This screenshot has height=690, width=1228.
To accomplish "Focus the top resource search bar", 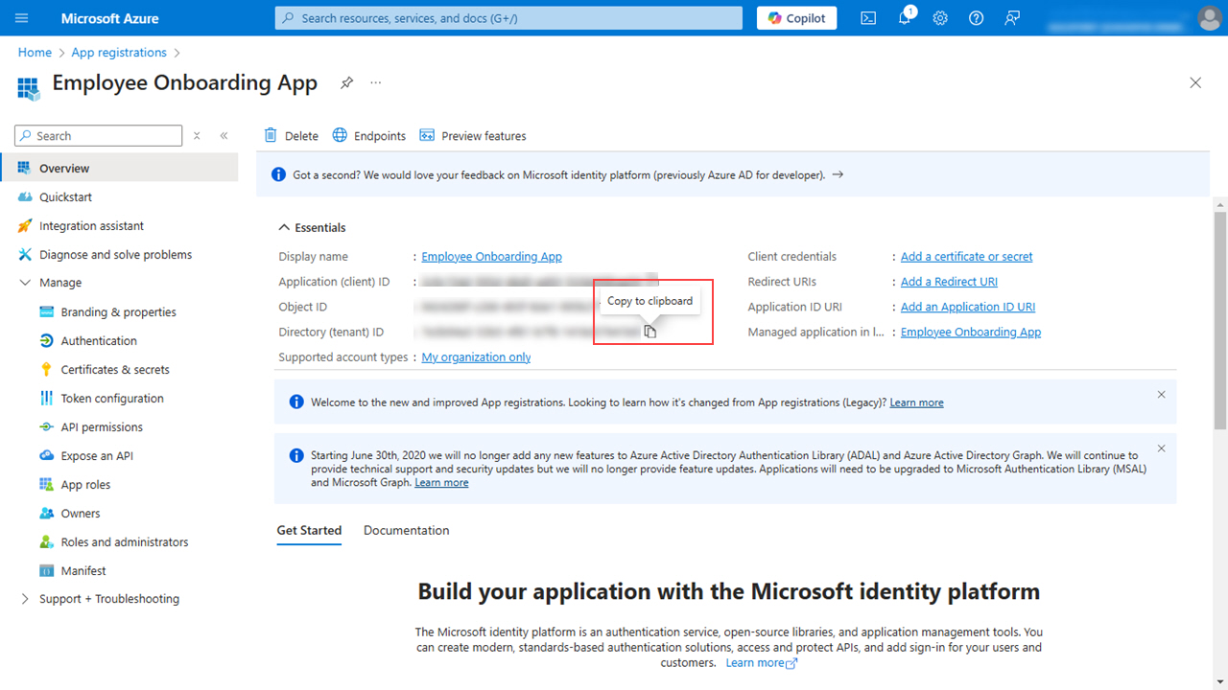I will [x=508, y=18].
